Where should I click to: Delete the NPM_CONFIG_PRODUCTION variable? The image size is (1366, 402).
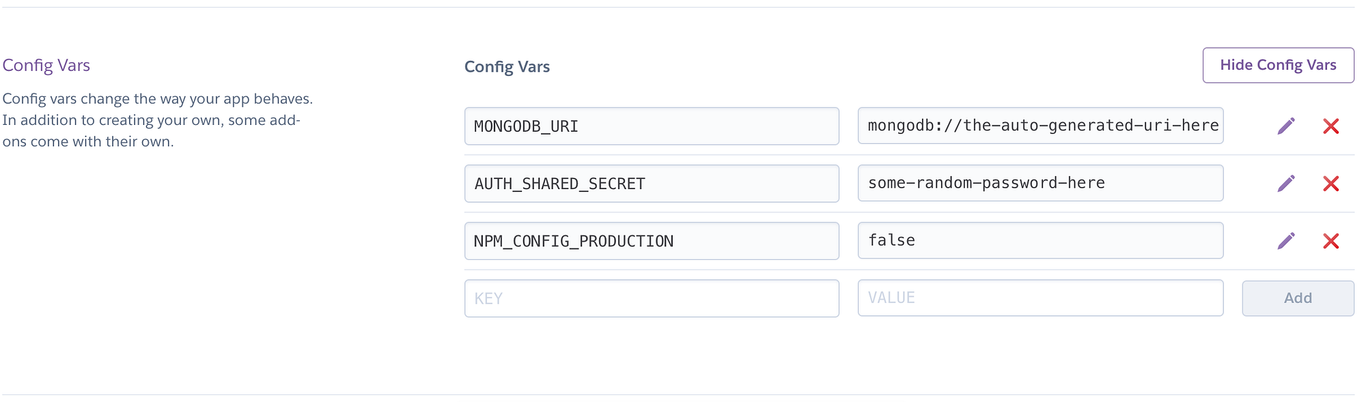pos(1330,241)
